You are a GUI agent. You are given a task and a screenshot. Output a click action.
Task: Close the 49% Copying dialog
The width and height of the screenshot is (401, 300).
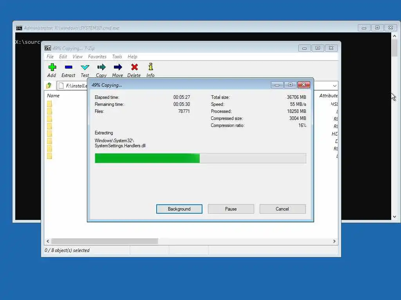(x=304, y=85)
